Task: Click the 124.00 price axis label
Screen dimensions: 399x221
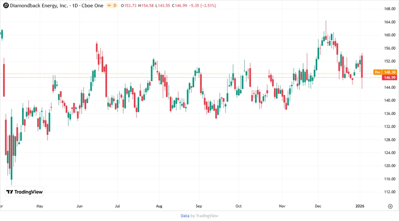Action: (390, 153)
